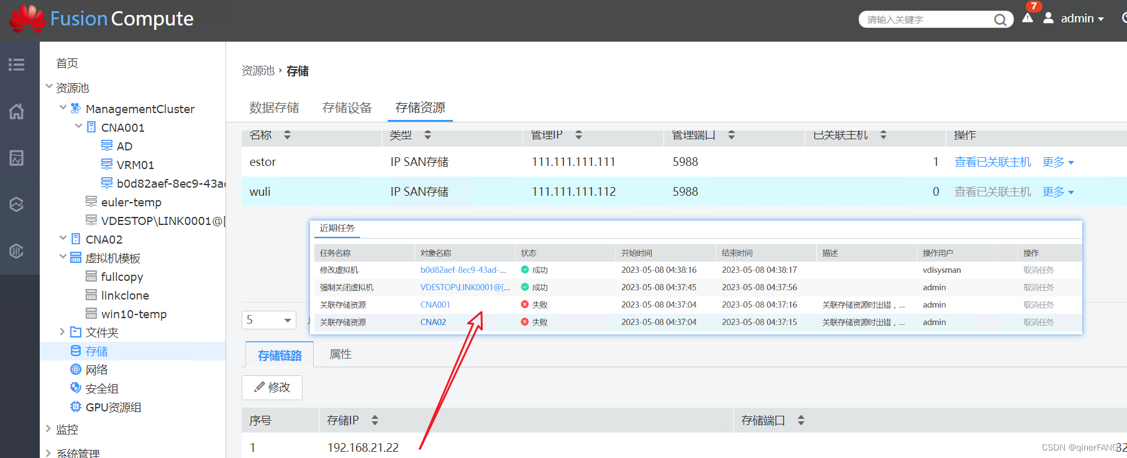Image resolution: width=1127 pixels, height=458 pixels.
Task: Click the 111.111.111.112 management IP cell
Action: 573,192
